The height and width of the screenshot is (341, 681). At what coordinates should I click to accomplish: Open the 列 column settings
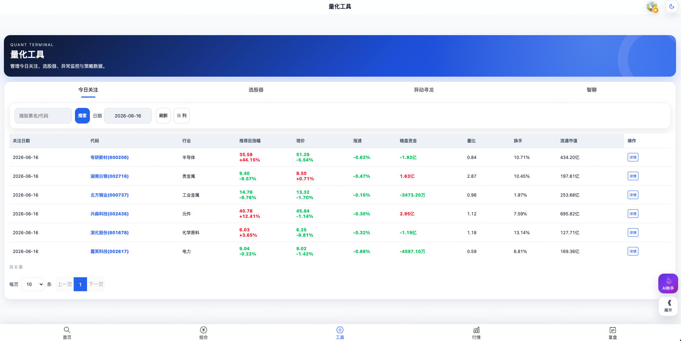click(x=182, y=116)
